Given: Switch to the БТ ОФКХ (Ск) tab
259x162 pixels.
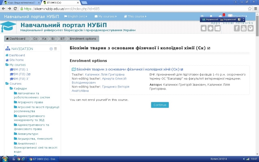Looking at the screenshot, I should point(61,3).
